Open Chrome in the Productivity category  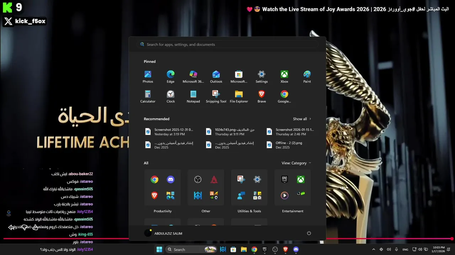coord(154,180)
